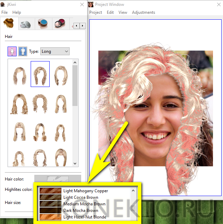Select male hairstyles toggle
The height and width of the screenshot is (224, 223).
pos(23,51)
